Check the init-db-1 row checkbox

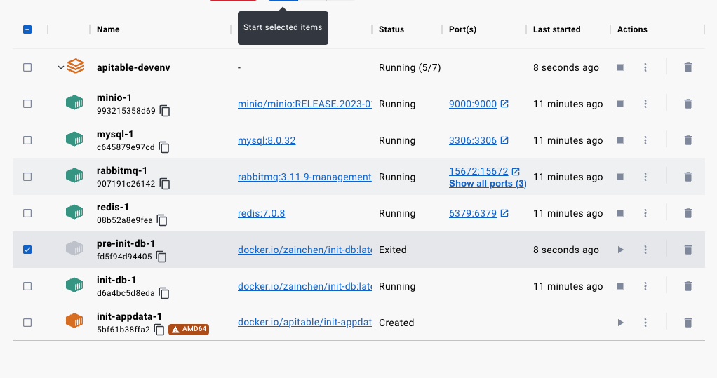point(27,286)
